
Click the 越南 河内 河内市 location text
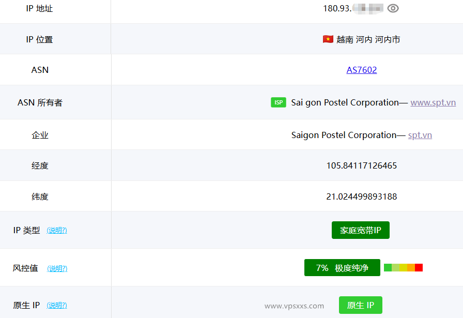[x=368, y=39]
